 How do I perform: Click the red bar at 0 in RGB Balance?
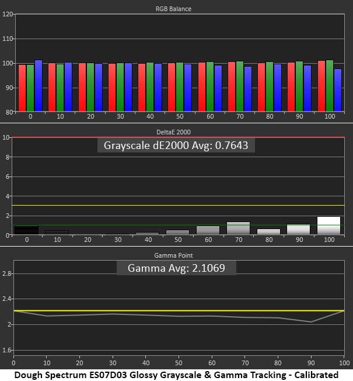(x=22, y=88)
